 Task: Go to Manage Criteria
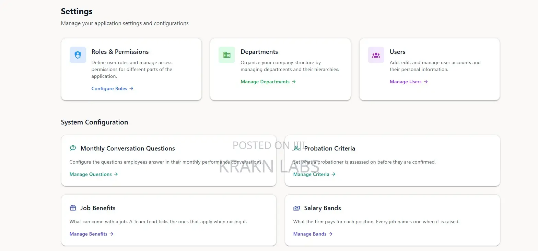315,174
